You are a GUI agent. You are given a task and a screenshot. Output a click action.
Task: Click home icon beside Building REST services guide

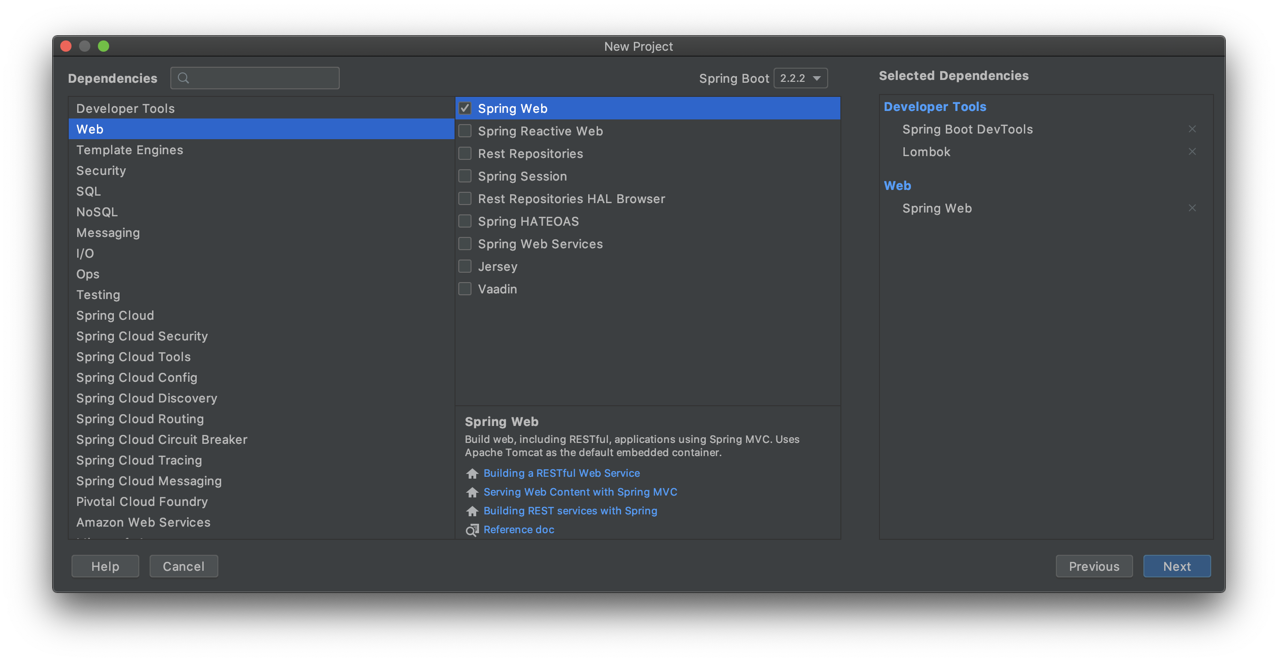click(472, 511)
